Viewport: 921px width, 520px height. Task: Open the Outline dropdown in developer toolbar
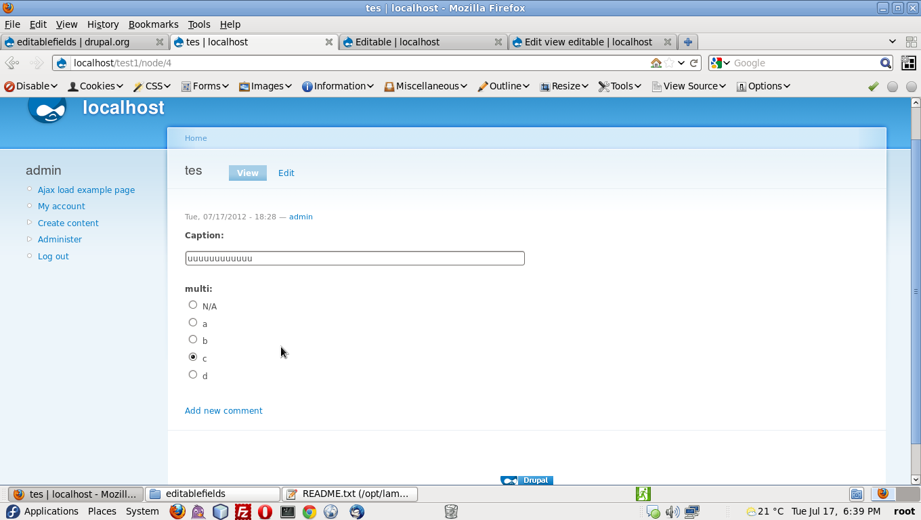pos(503,86)
